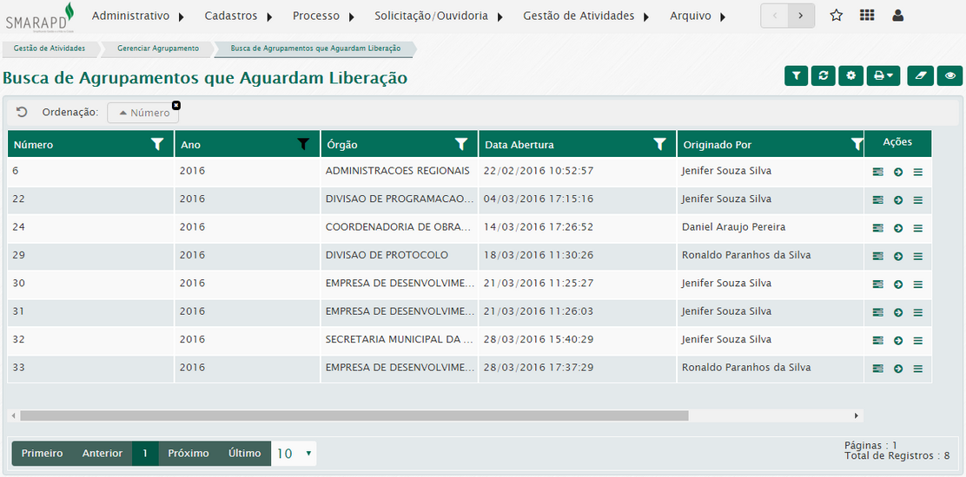Open the user profile icon
The width and height of the screenshot is (966, 477).
897,16
